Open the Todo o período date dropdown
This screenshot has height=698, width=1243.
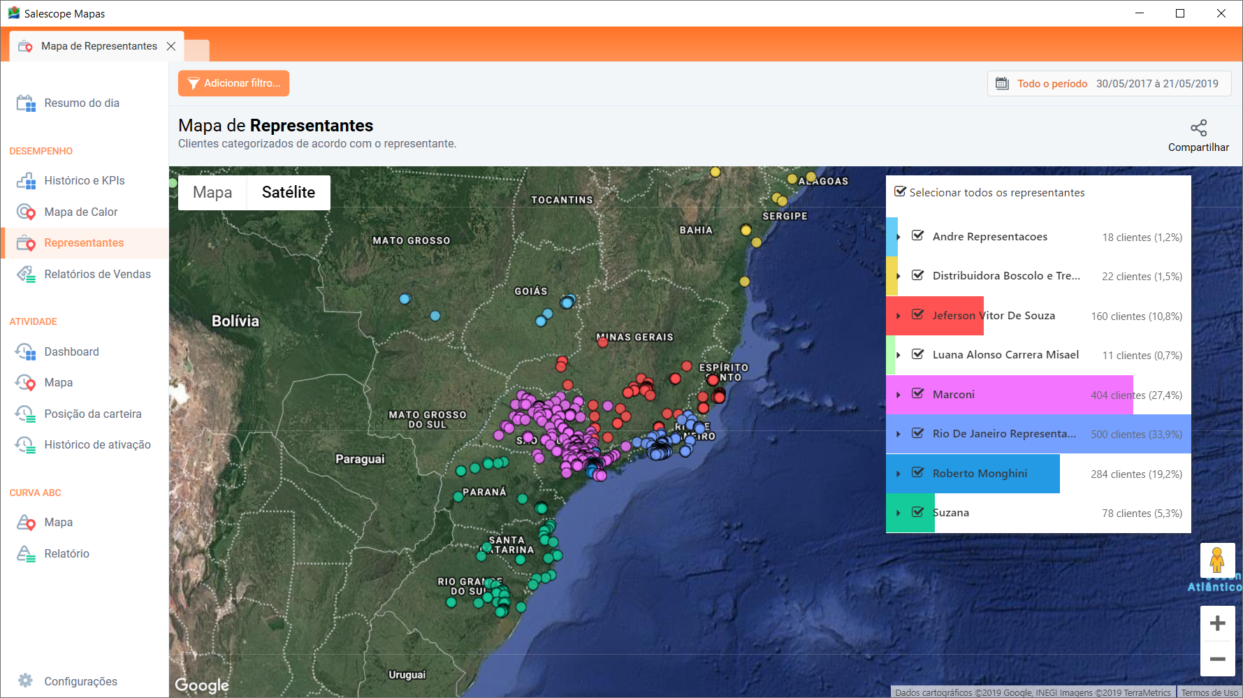[1109, 84]
